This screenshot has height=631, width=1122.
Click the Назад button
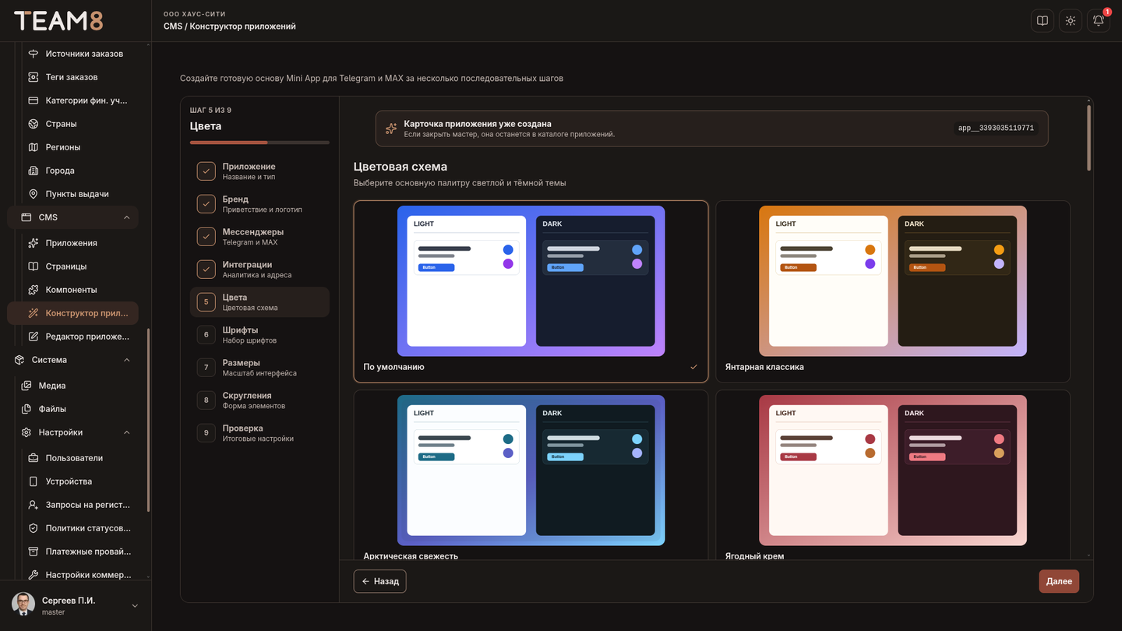[380, 581]
